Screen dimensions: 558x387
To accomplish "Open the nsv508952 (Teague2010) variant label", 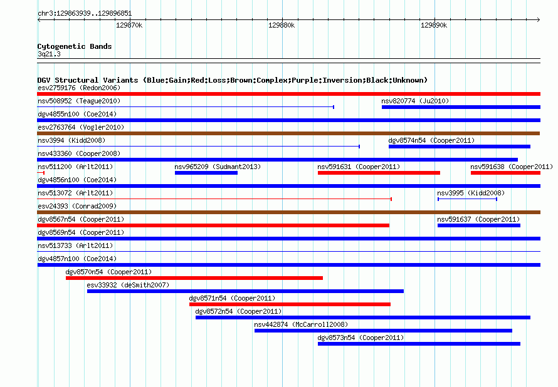I will (x=79, y=101).
